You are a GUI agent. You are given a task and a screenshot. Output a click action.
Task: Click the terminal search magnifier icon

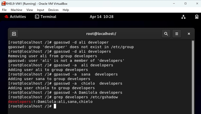[166, 34]
